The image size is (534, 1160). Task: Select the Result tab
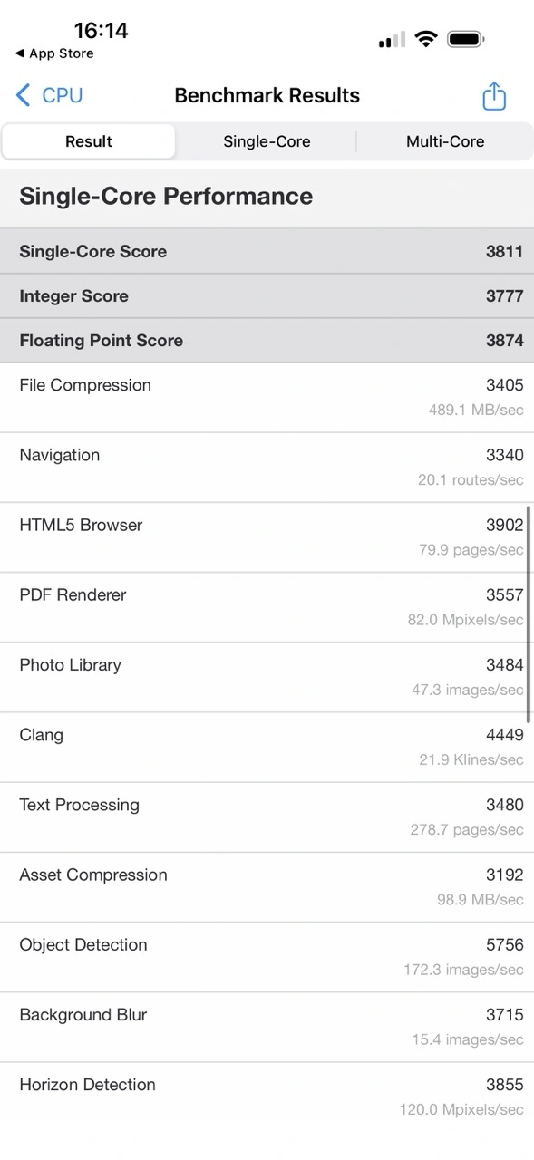click(88, 141)
